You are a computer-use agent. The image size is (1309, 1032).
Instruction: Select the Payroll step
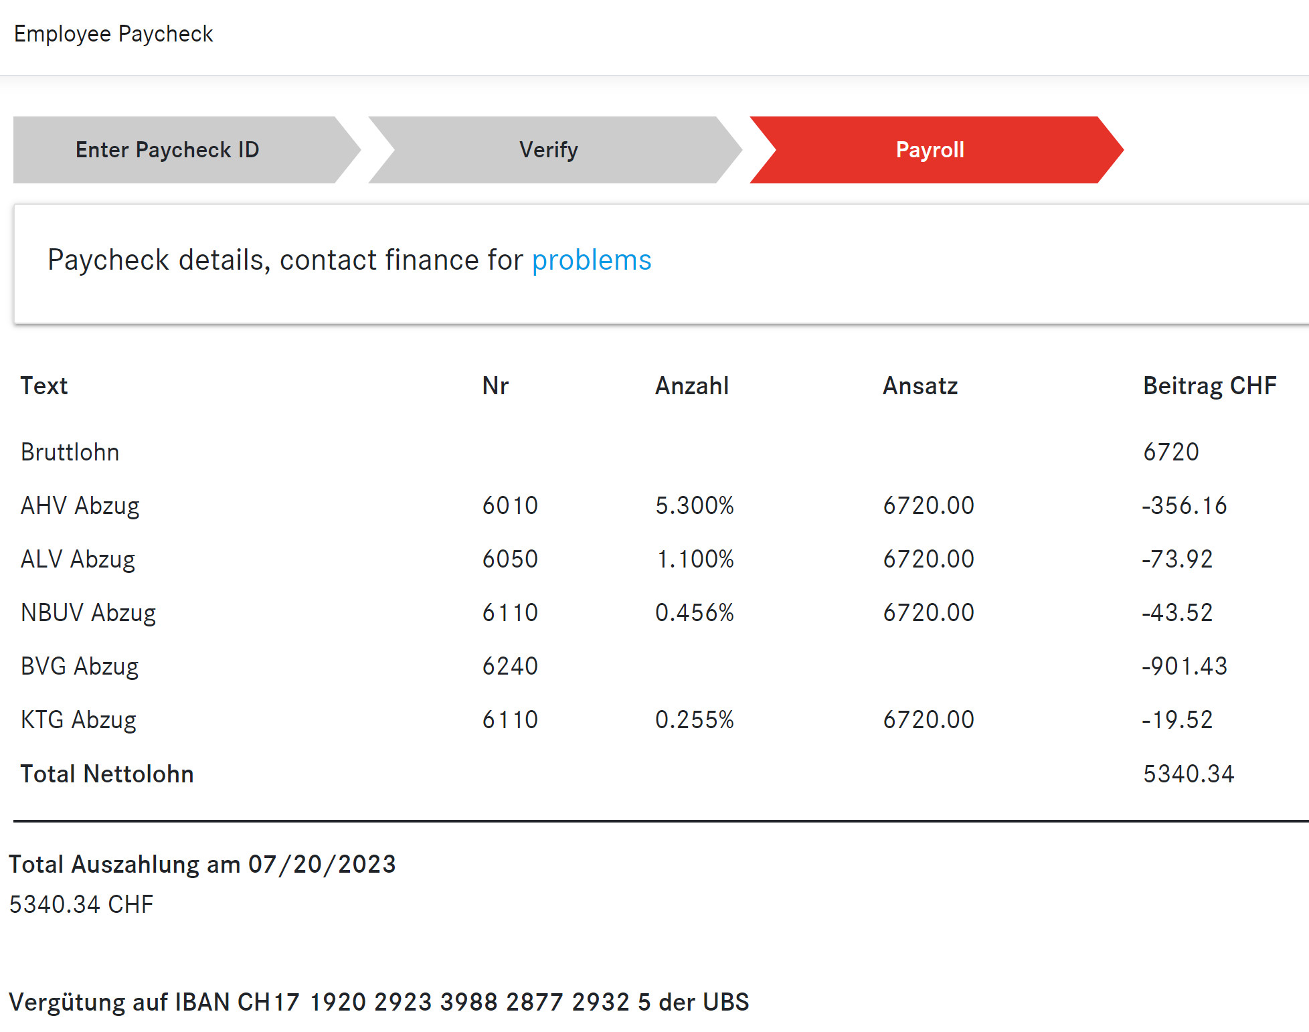930,150
